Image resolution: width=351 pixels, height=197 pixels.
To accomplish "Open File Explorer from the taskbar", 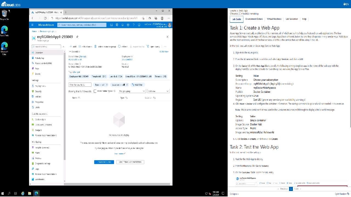I will click(x=30, y=194).
